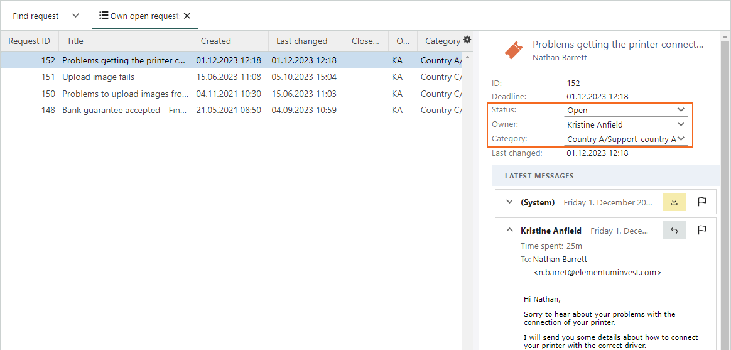The height and width of the screenshot is (350, 731).
Task: Click Country C/ category in row 151
Action: [441, 77]
